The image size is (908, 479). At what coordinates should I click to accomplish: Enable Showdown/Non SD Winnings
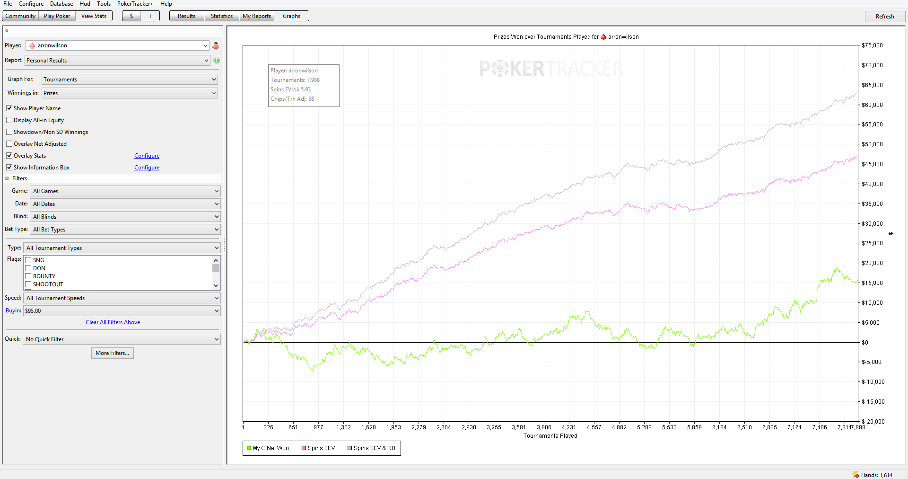(9, 132)
